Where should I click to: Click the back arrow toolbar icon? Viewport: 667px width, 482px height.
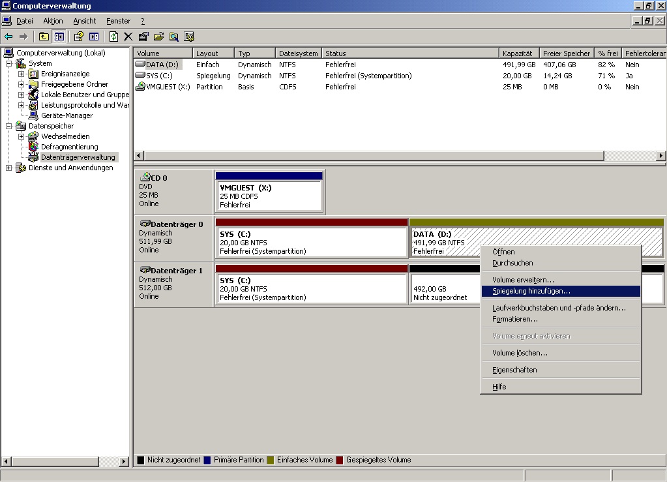pyautogui.click(x=8, y=37)
